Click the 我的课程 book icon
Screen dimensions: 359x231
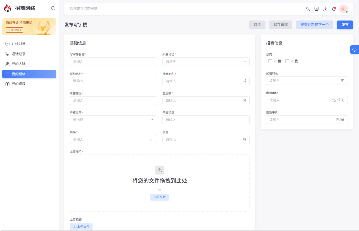[8, 84]
